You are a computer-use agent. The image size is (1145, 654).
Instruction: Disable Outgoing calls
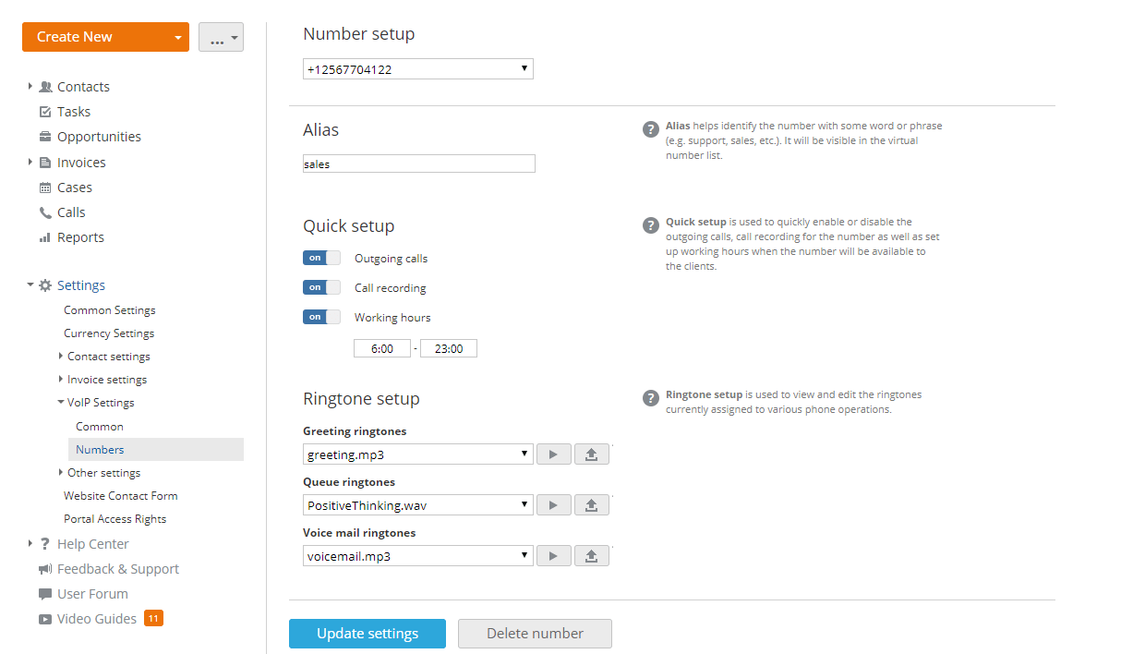click(320, 257)
